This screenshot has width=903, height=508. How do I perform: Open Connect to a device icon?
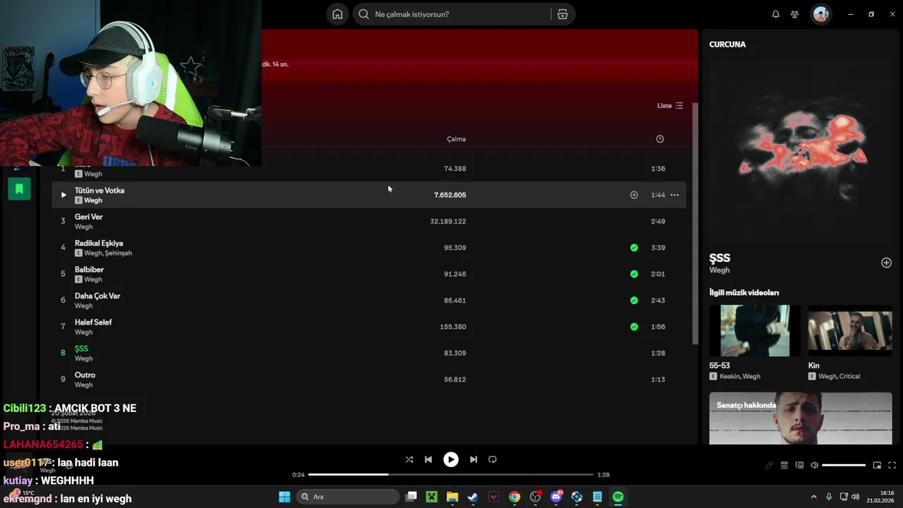click(799, 465)
